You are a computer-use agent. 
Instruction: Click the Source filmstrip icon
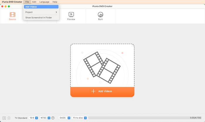[12, 14]
